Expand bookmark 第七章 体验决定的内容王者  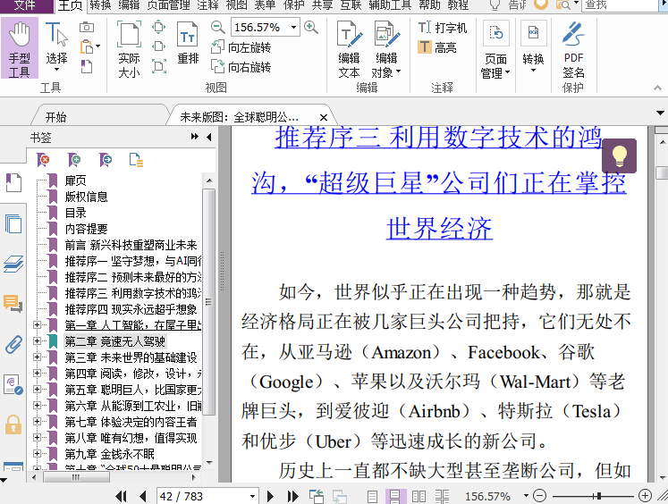pyautogui.click(x=37, y=422)
